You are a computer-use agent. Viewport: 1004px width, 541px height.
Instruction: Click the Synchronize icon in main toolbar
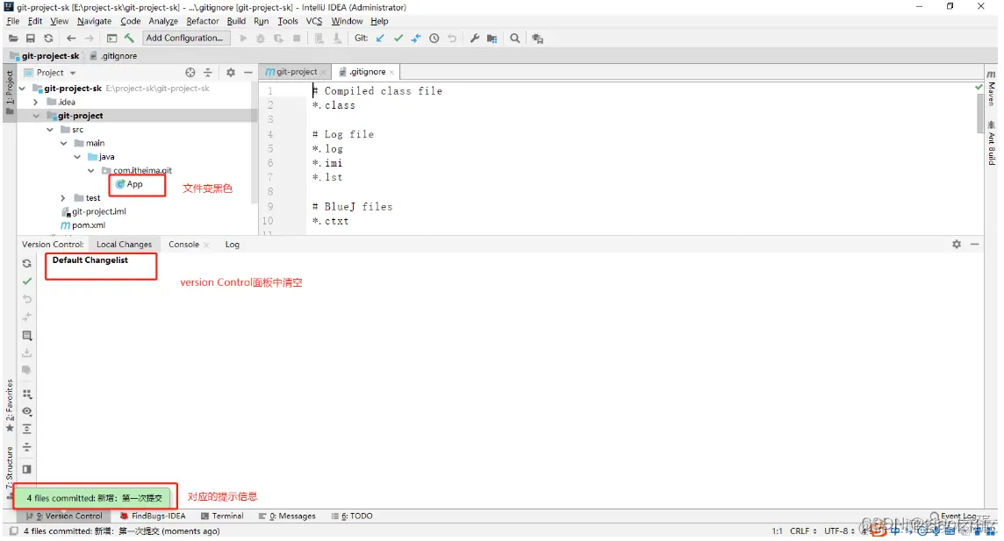(48, 39)
